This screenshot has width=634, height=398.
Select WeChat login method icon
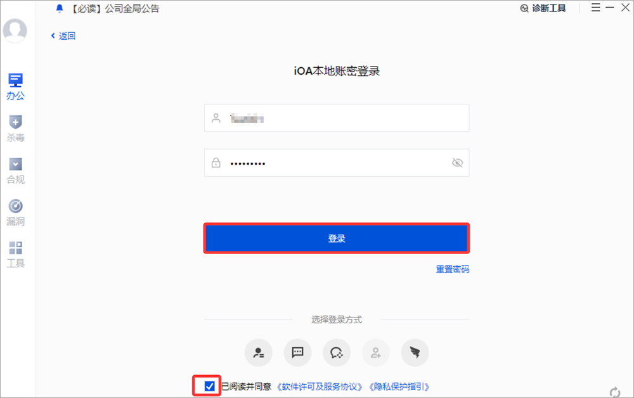[x=337, y=353]
